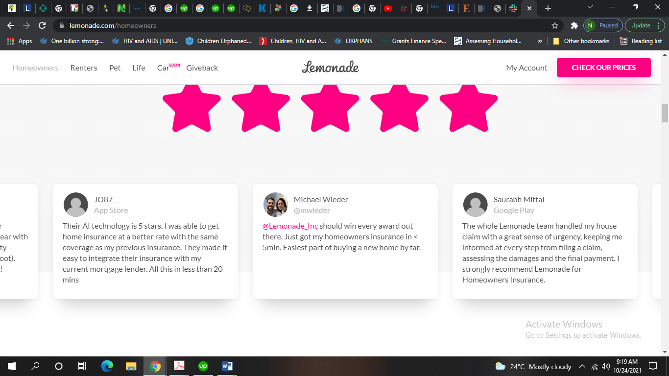Launch Microsoft Edge from taskbar
The image size is (669, 376).
pos(107,366)
